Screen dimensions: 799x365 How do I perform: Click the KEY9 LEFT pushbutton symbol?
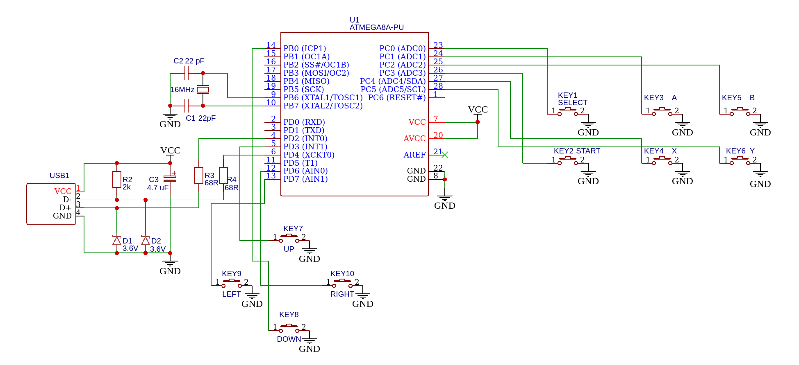[232, 283]
